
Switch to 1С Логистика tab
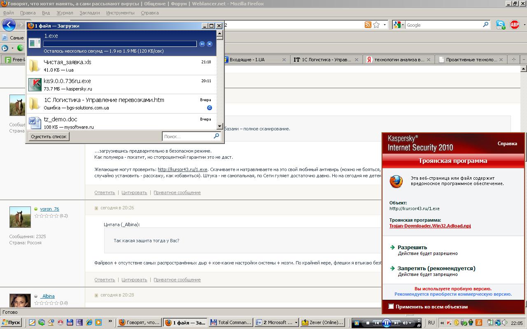tap(326, 60)
